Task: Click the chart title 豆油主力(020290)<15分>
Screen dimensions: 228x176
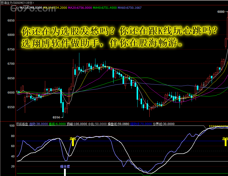Action: point(17,3)
